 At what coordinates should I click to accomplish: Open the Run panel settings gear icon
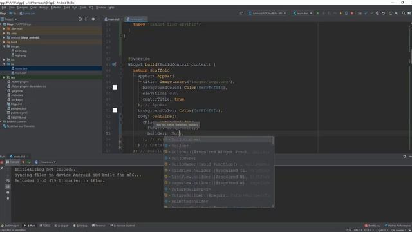click(405, 156)
